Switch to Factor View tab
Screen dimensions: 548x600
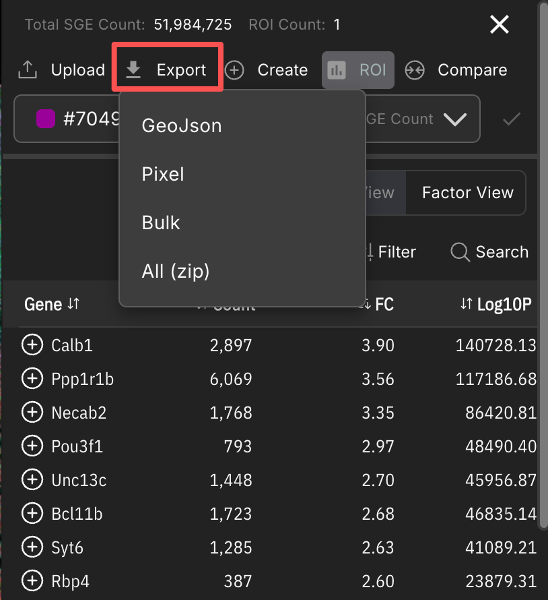(x=466, y=193)
